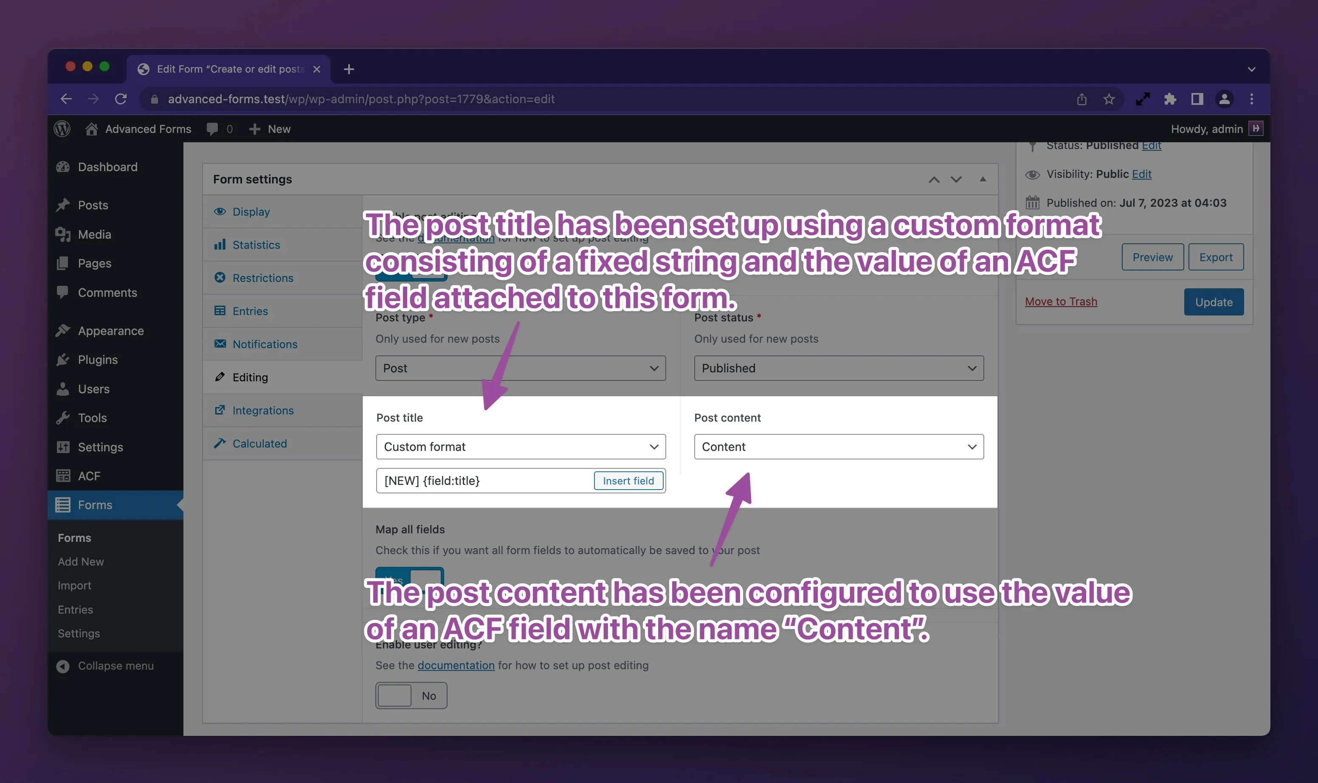Move Form settings panel down

956,179
